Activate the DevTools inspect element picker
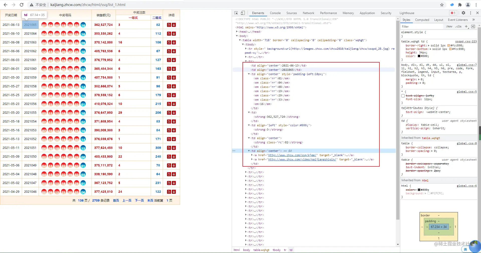 tap(236, 13)
